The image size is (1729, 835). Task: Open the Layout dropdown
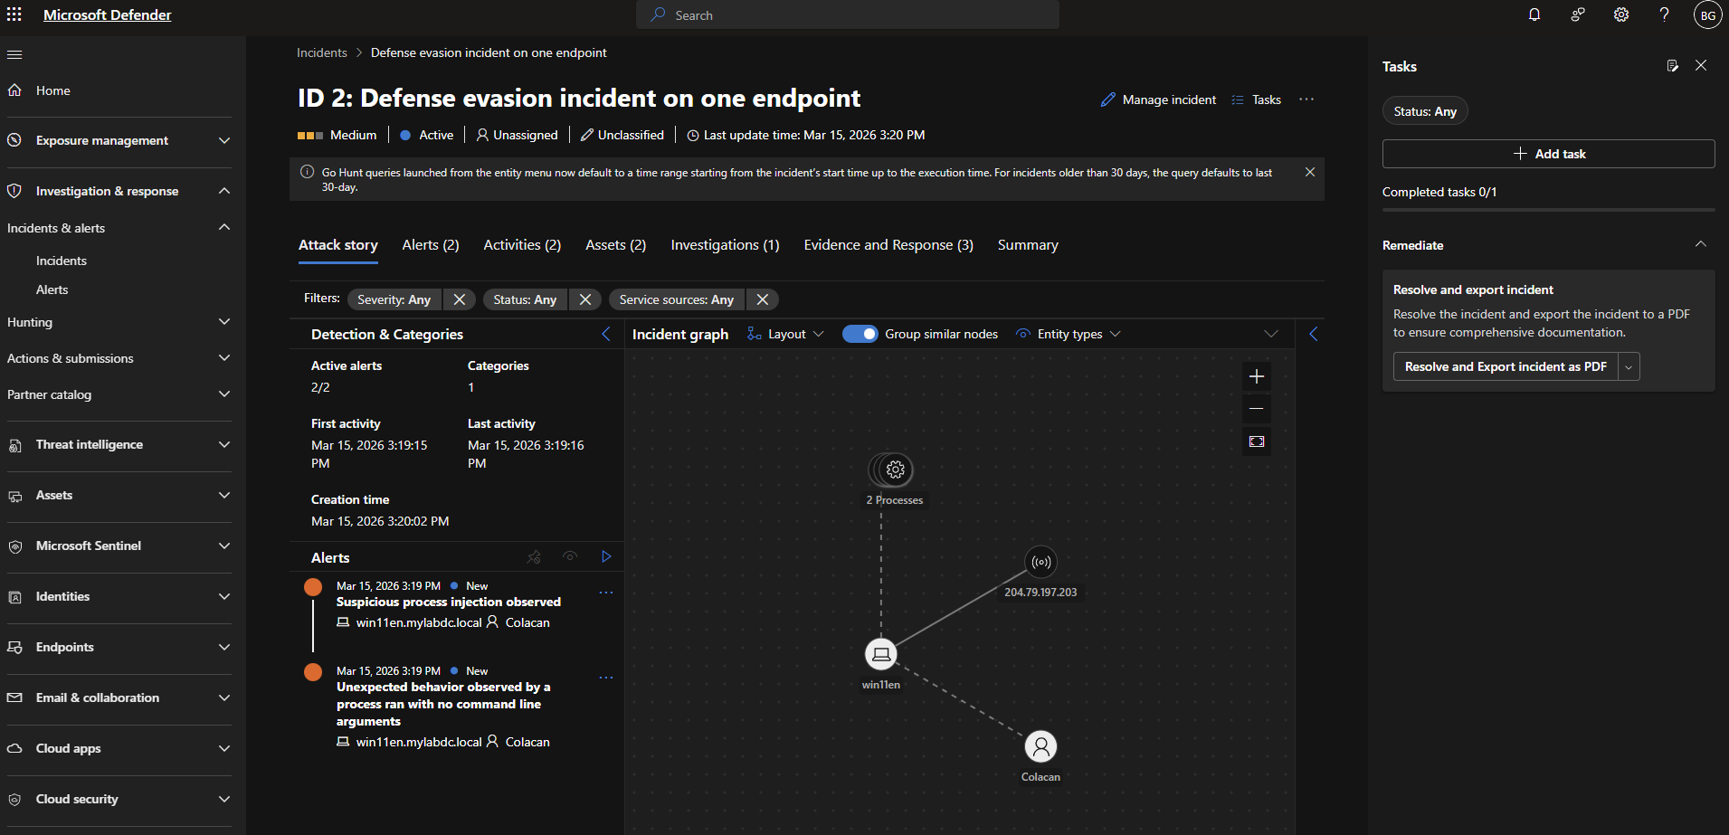coord(785,334)
